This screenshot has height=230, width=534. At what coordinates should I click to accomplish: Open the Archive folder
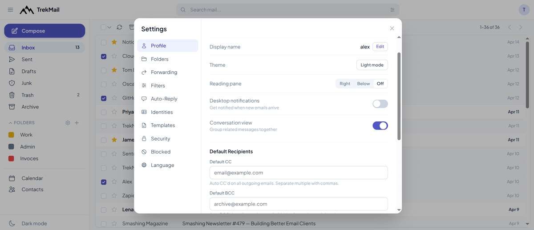pos(44,107)
